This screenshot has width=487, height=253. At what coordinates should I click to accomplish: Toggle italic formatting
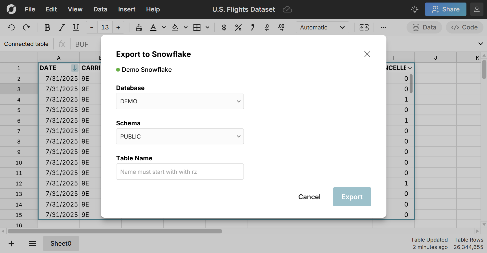tap(61, 27)
